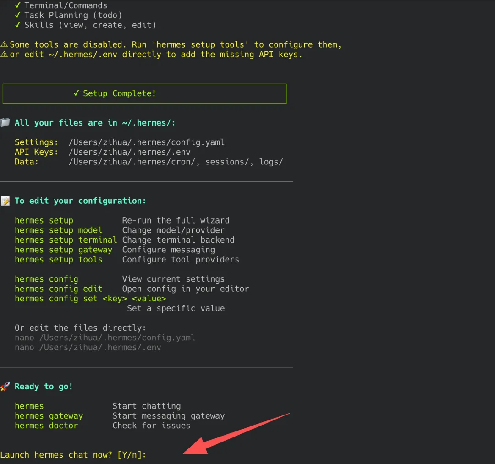495x464 pixels.
Task: Click the checkmark next to Skills (view, create, edit)
Action: (18, 25)
